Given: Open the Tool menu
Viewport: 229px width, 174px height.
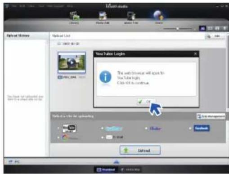Looking at the screenshot, I should (41, 6).
